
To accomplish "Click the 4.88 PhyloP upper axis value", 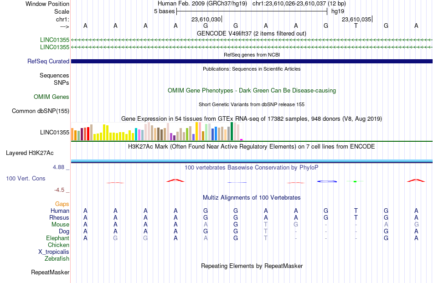I will coord(58,167).
